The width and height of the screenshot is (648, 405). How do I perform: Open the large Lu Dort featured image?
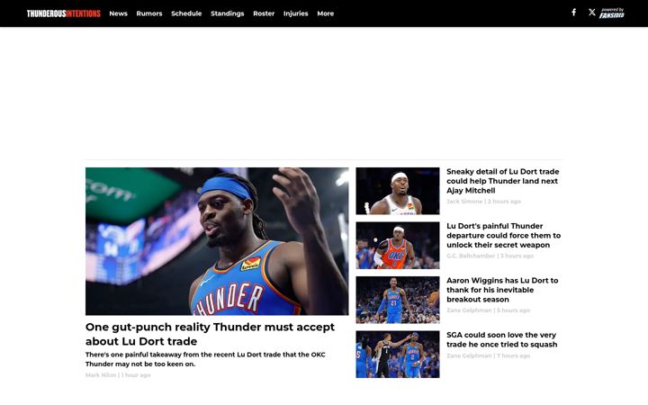pos(217,241)
